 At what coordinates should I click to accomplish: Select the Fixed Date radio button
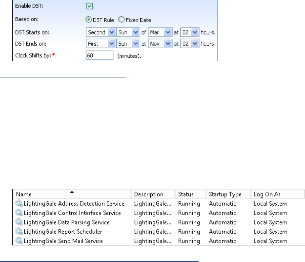click(x=121, y=20)
